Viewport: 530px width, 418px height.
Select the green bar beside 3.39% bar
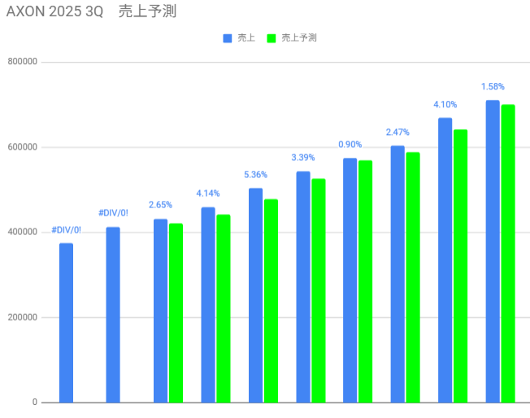[x=319, y=291]
